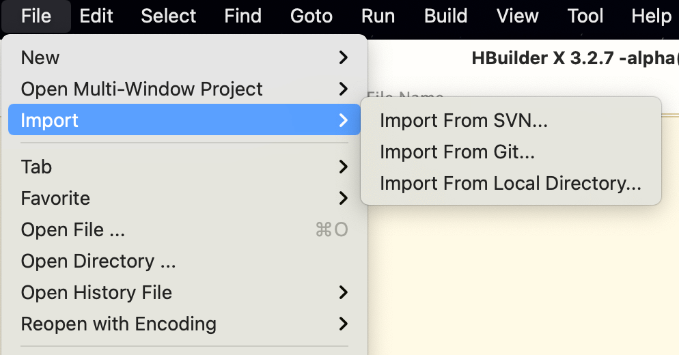
Task: Expand the Tab submenu chevron
Action: click(x=343, y=167)
